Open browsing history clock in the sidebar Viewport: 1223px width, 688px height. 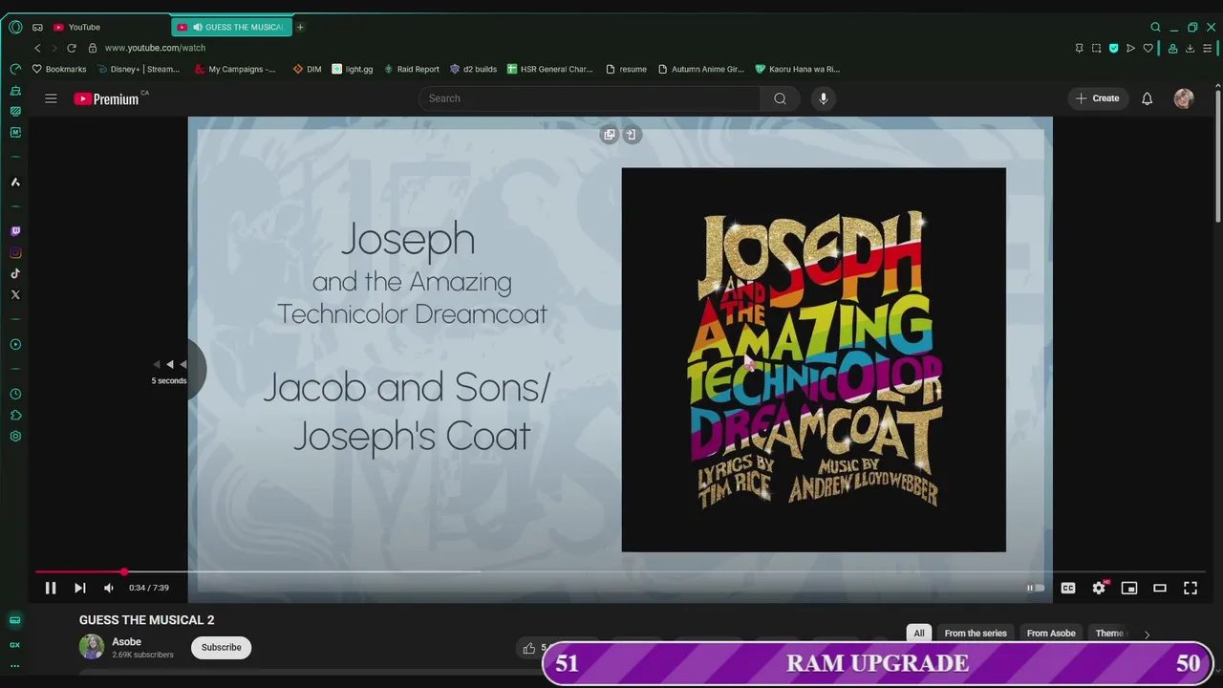click(x=15, y=394)
